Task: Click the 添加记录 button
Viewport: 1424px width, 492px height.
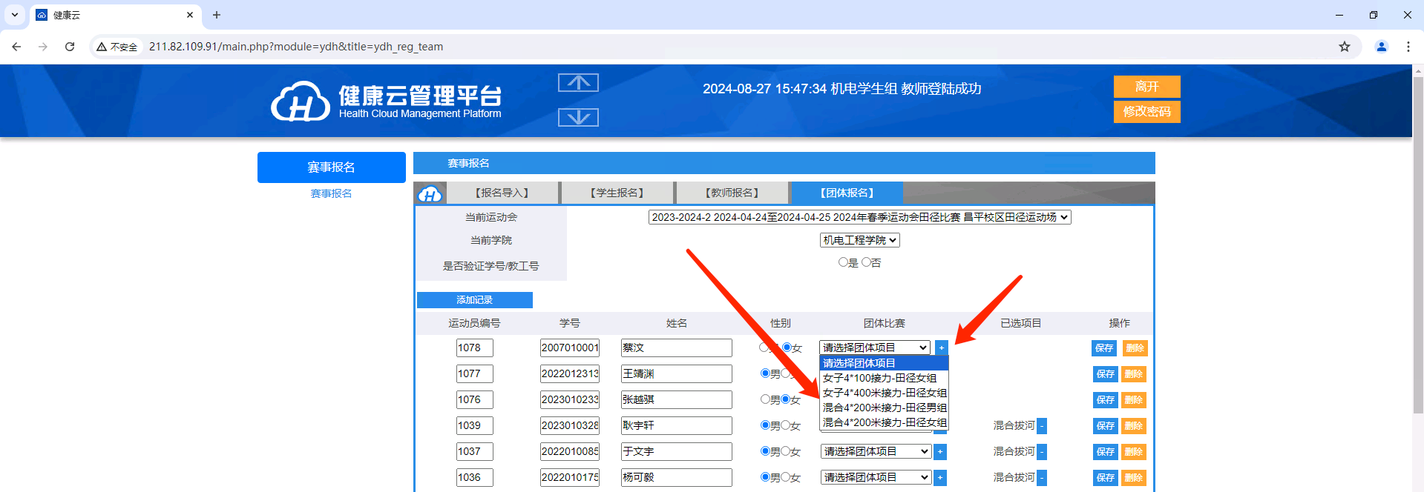Action: [474, 300]
